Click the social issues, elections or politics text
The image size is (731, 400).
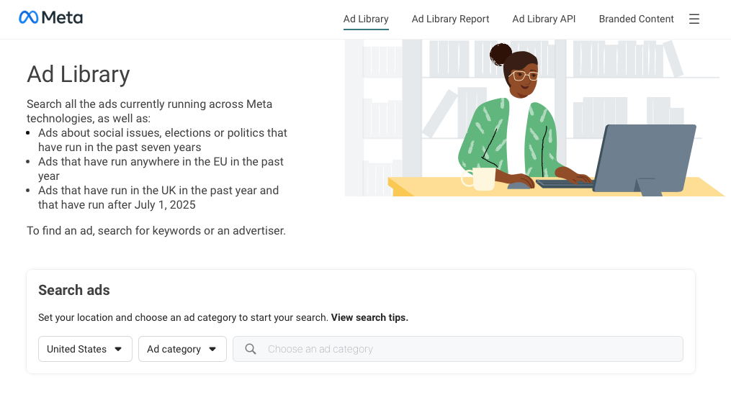[163, 140]
